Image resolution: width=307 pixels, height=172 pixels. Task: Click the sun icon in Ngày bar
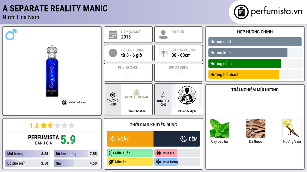tap(112, 139)
